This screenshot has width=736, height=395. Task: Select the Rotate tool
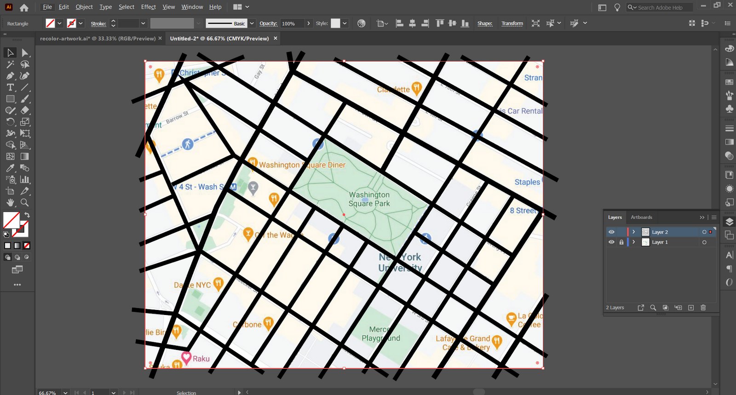10,122
